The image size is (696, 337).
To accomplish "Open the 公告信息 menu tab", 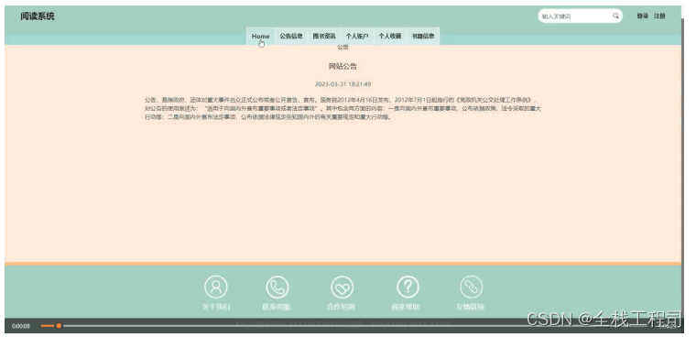I will (291, 36).
